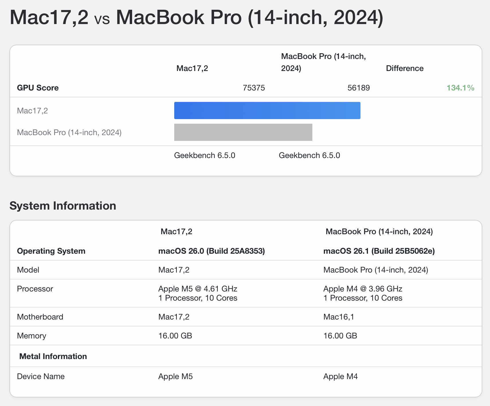Click the Difference column header
This screenshot has height=406, width=490.
click(405, 68)
